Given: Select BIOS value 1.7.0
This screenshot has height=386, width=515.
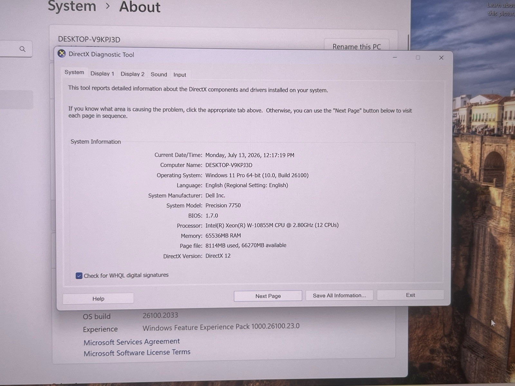Looking at the screenshot, I should pyautogui.click(x=212, y=216).
